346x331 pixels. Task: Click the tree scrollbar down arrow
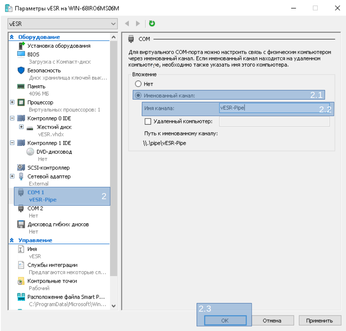114,306
